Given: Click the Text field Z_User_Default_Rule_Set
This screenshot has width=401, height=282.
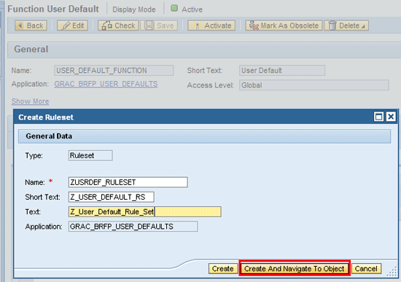Looking at the screenshot, I should [x=145, y=212].
